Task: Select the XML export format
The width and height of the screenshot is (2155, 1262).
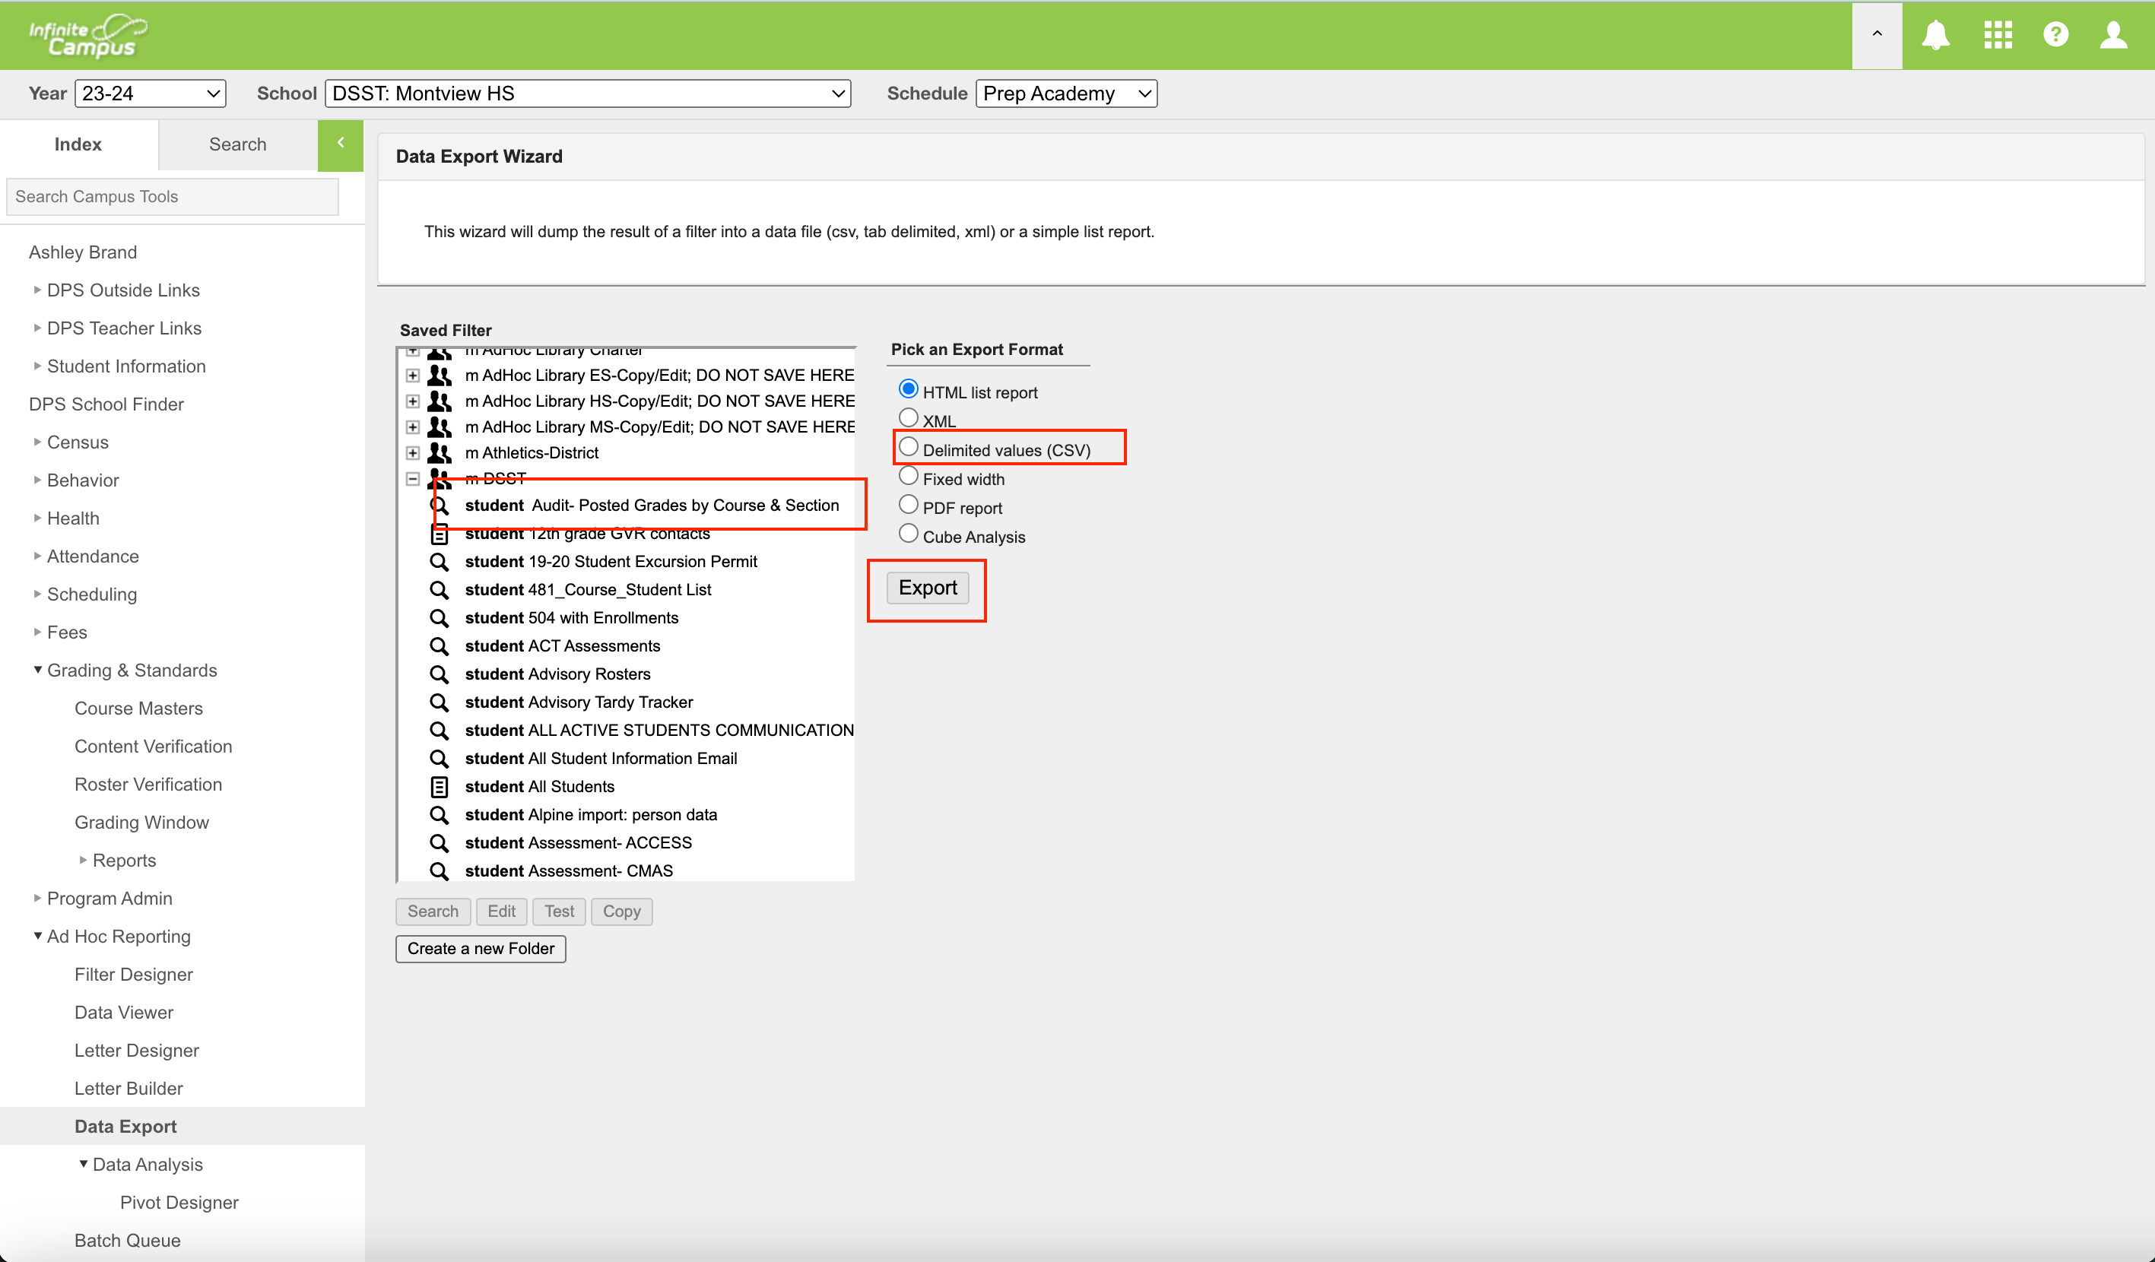Action: click(908, 417)
